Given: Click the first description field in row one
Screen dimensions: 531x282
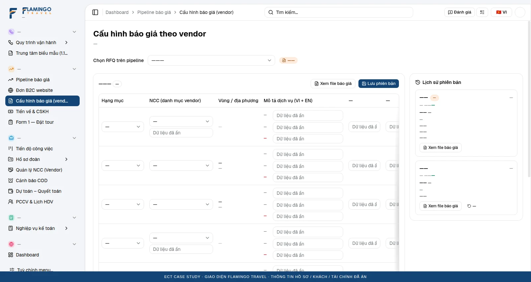Looking at the screenshot, I should coord(308,115).
